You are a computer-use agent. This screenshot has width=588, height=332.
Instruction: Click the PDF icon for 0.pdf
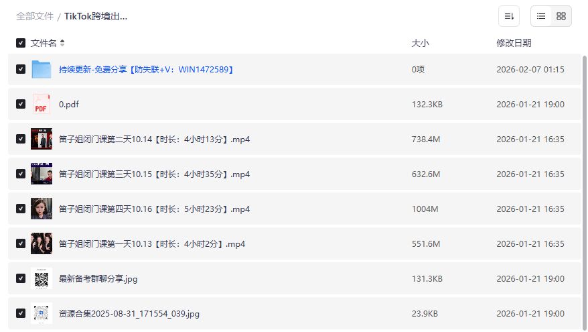42,105
